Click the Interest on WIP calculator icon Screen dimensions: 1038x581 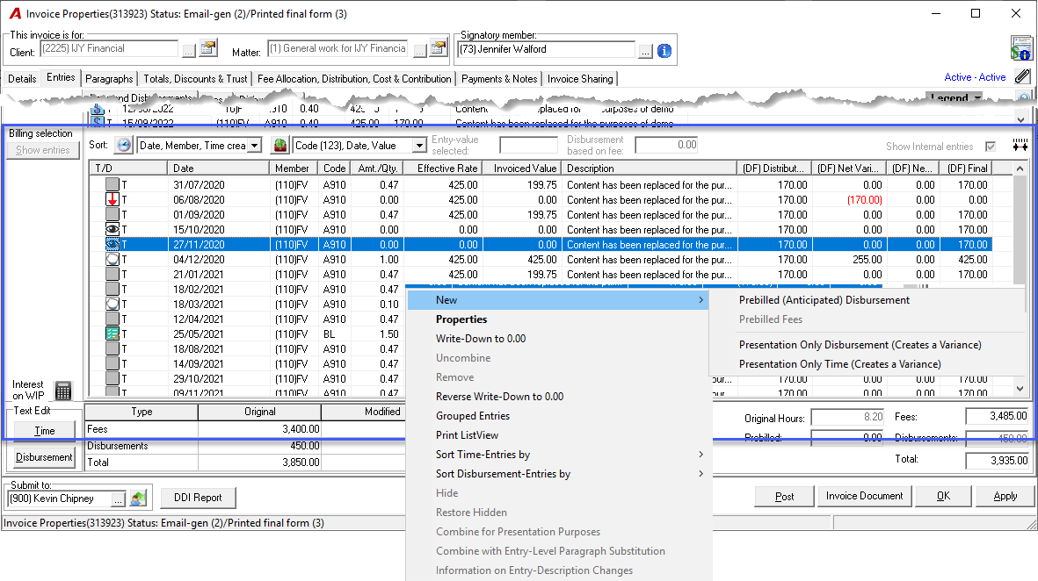pyautogui.click(x=63, y=391)
